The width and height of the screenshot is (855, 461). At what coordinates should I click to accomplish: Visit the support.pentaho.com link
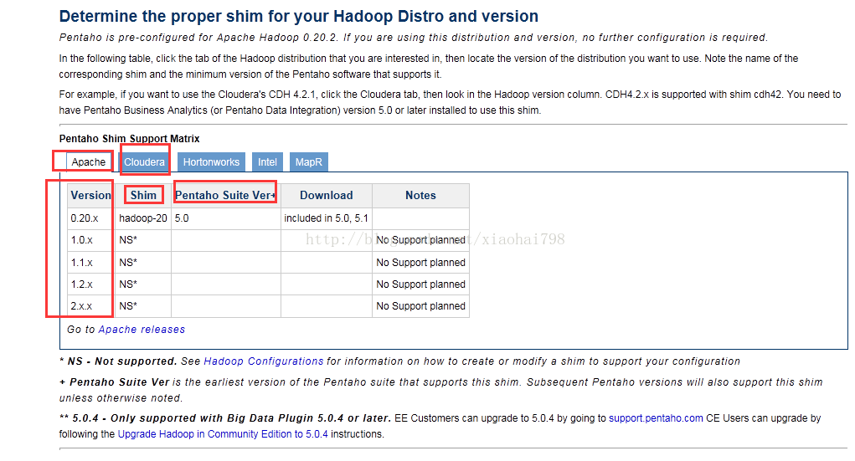pyautogui.click(x=656, y=418)
